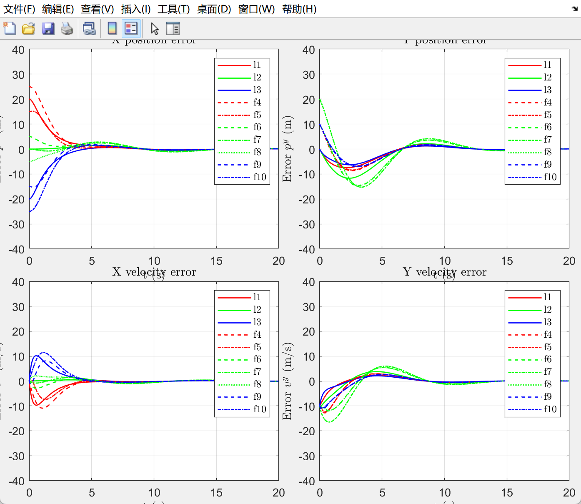Open the Property Inspector icon

pyautogui.click(x=173, y=28)
